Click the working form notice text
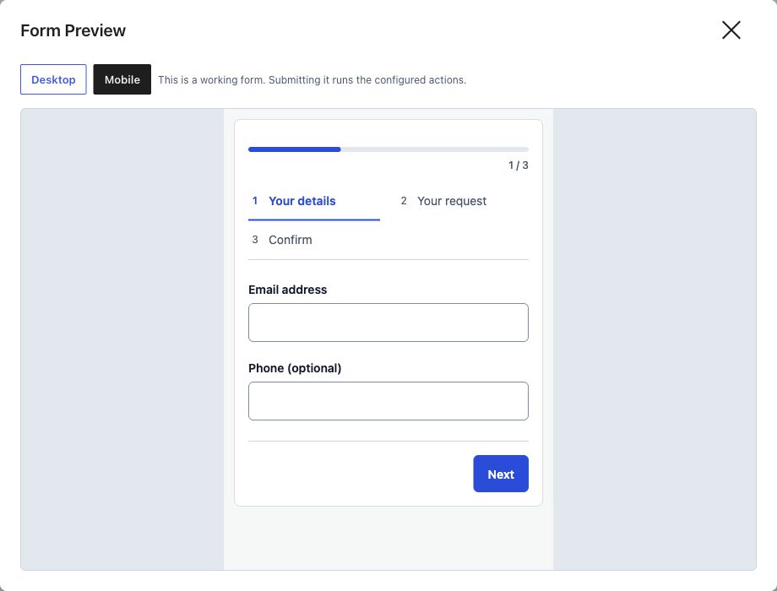The height and width of the screenshot is (591, 777). pyautogui.click(x=312, y=79)
